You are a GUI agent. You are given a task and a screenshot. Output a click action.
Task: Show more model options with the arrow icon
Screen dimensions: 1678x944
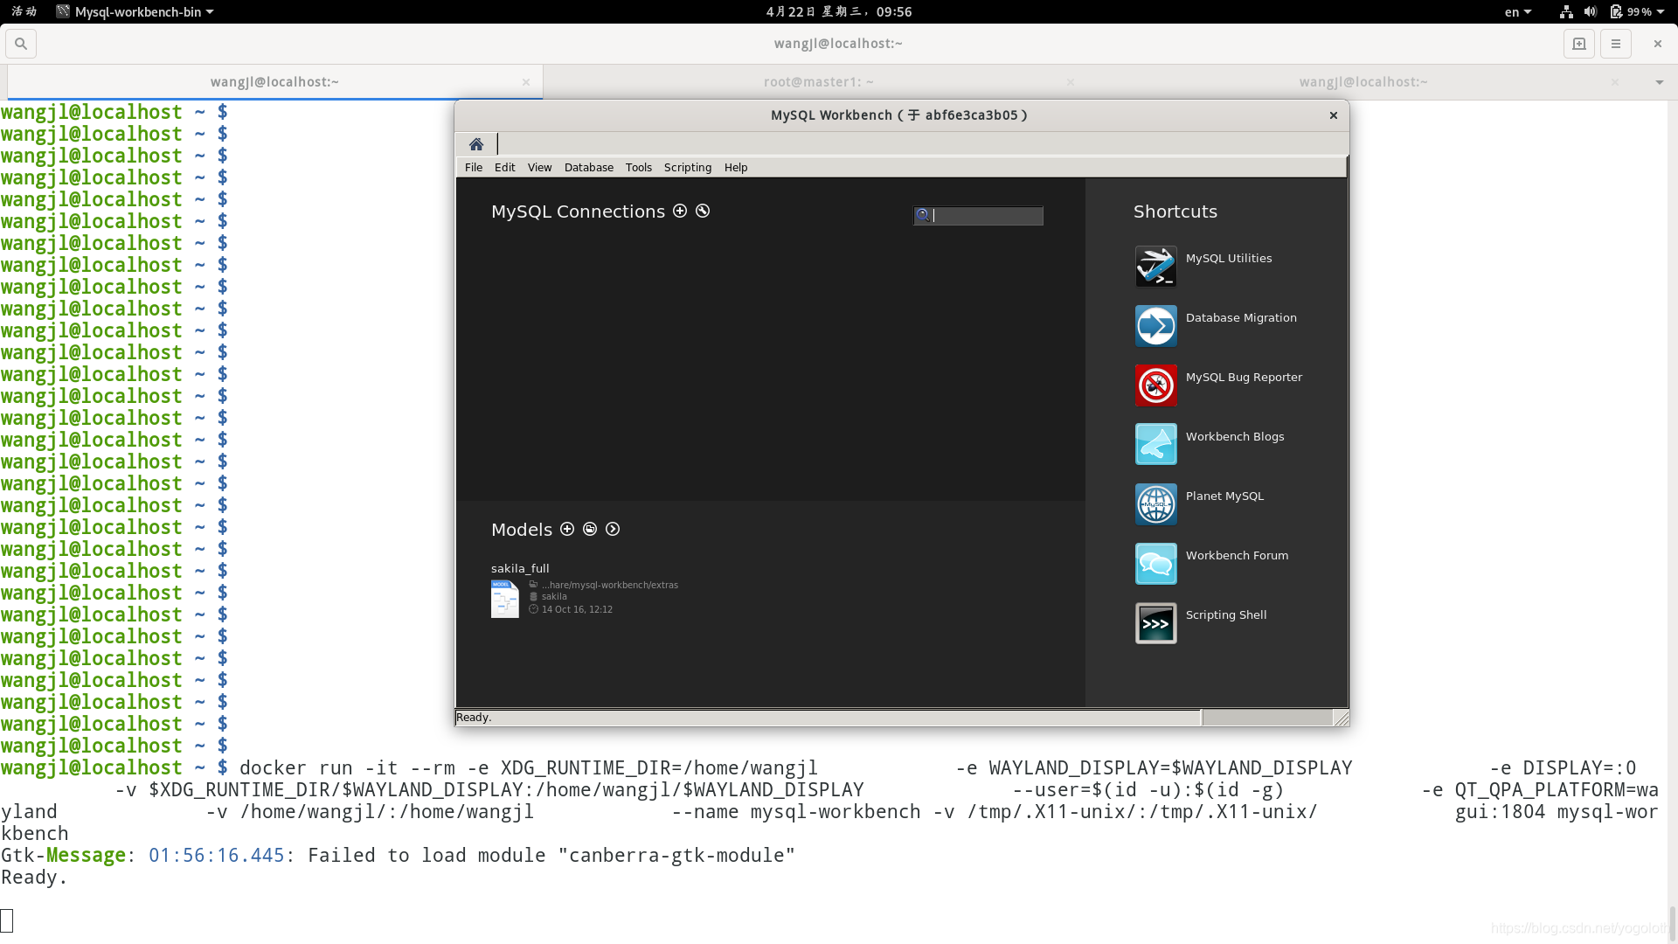612,529
